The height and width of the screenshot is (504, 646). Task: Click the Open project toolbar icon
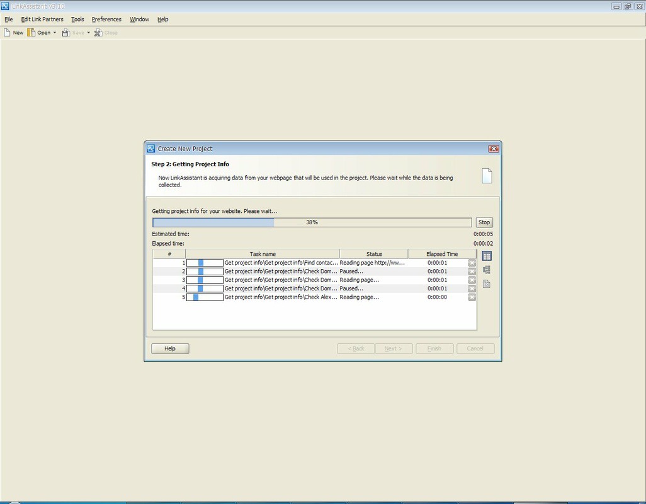tap(31, 33)
